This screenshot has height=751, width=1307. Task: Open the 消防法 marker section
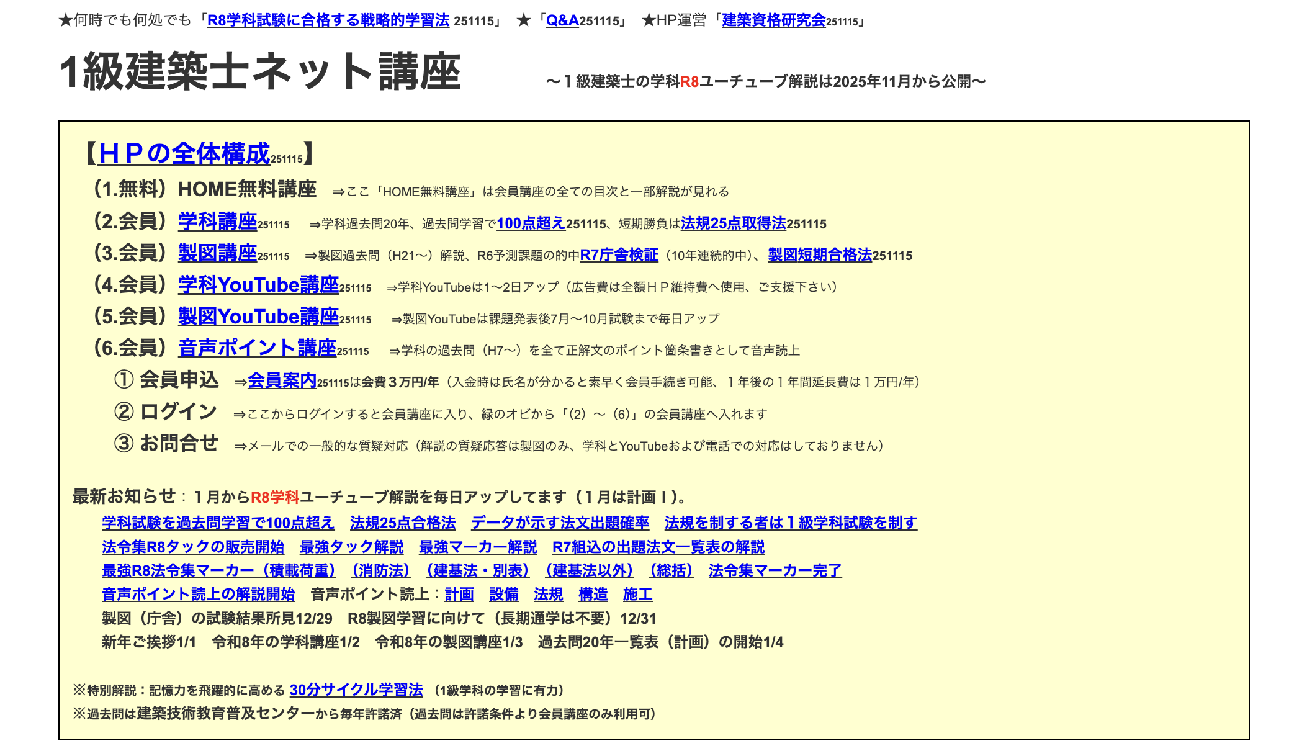coord(380,571)
